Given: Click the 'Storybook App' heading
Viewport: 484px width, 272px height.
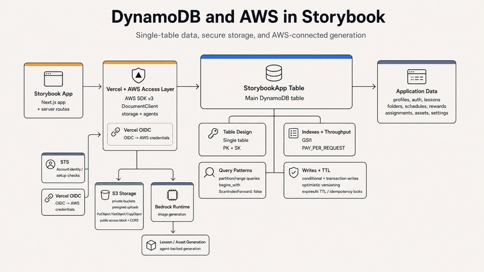Looking at the screenshot, I should coord(53,93).
